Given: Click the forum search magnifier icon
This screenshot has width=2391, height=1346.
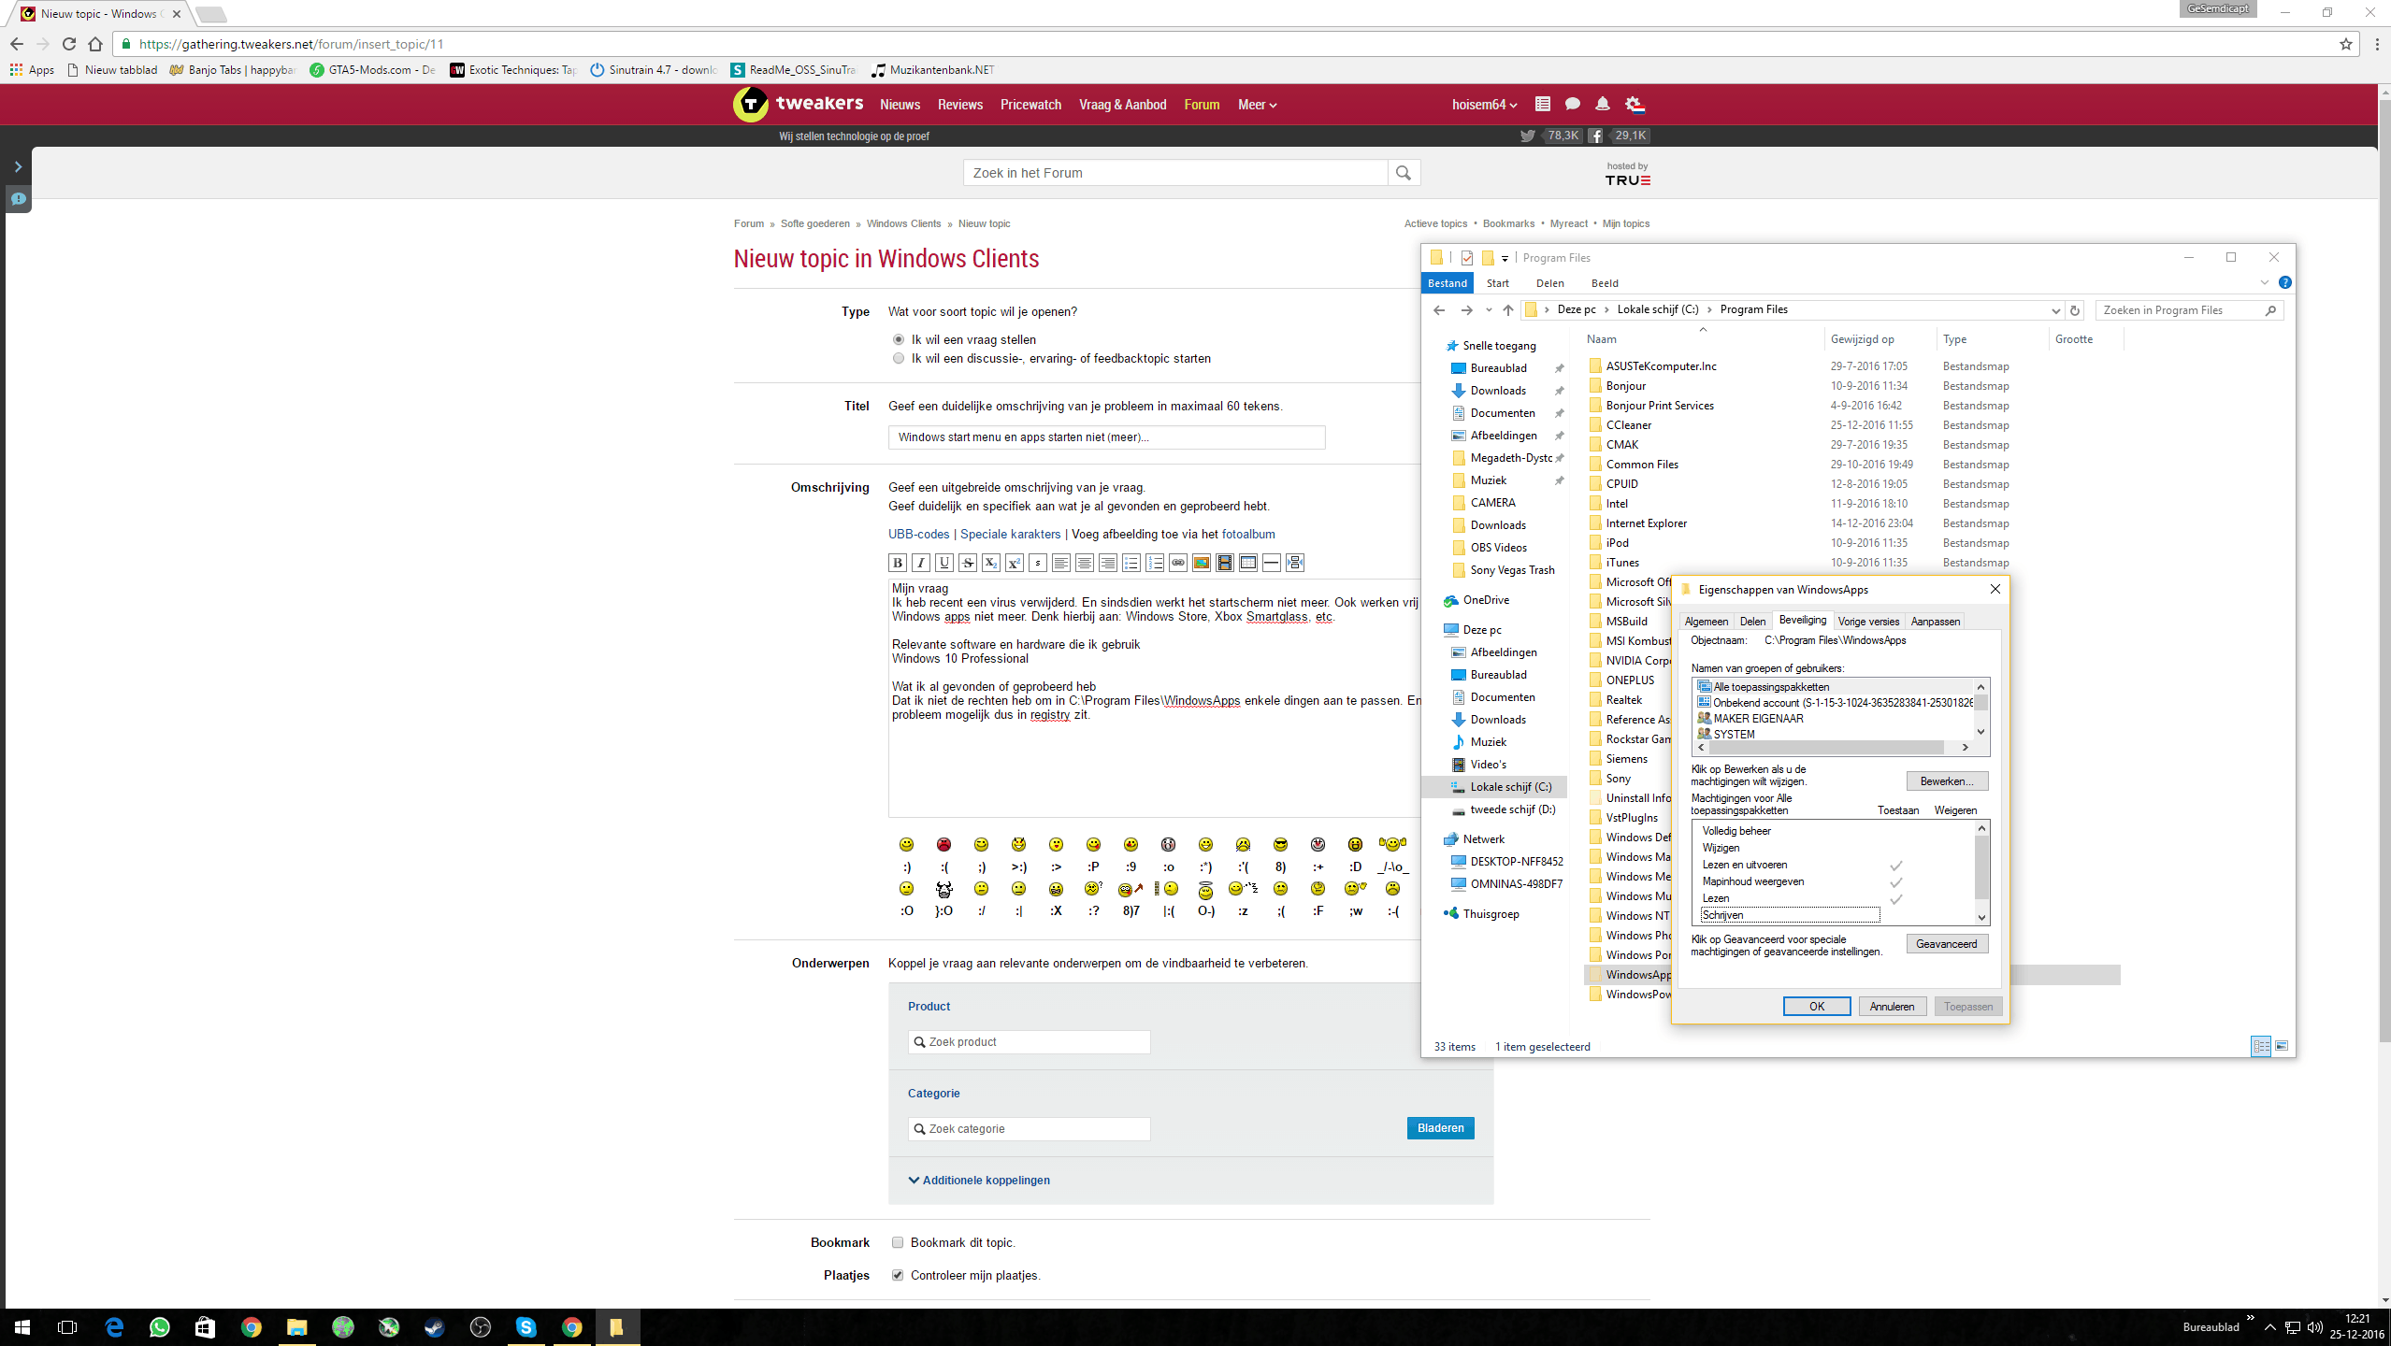Looking at the screenshot, I should pos(1403,173).
